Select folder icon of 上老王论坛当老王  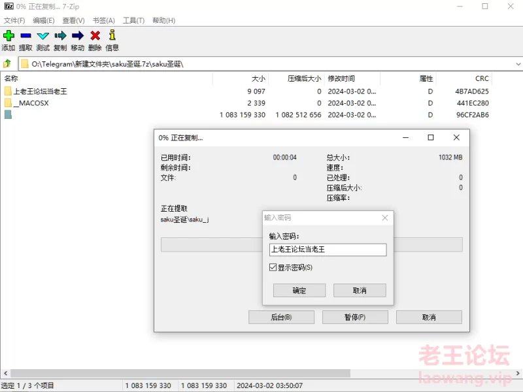8,91
